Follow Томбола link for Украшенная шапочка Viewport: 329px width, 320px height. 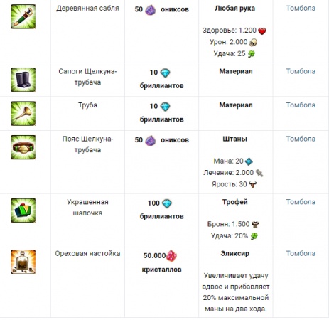(x=301, y=202)
